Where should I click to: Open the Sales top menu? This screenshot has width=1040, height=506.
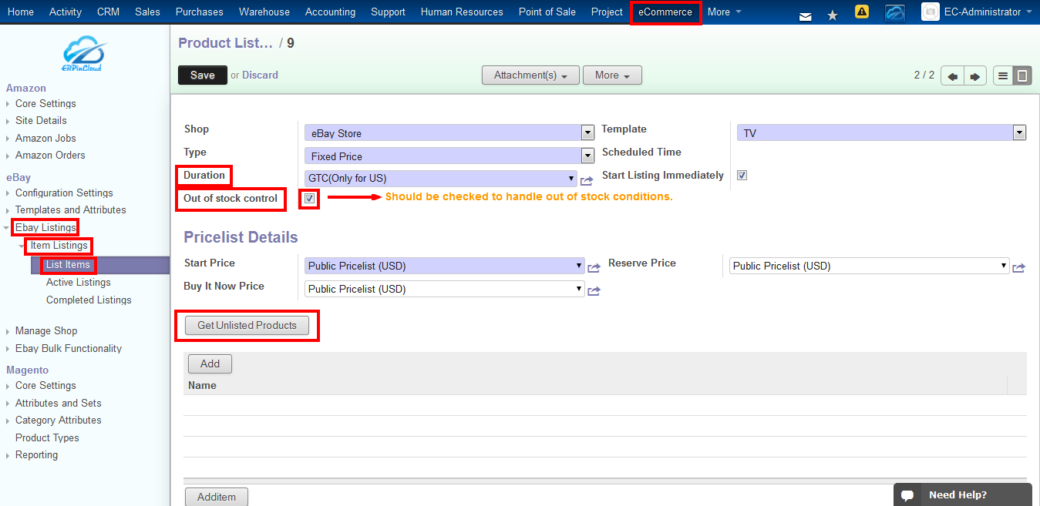pos(147,12)
